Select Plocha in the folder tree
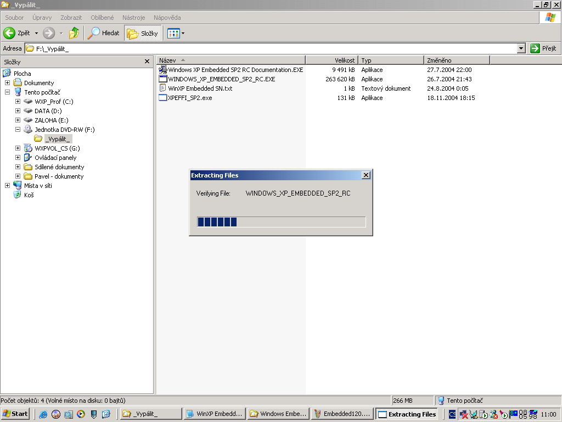Viewport: 562px width, 422px height. pos(22,74)
